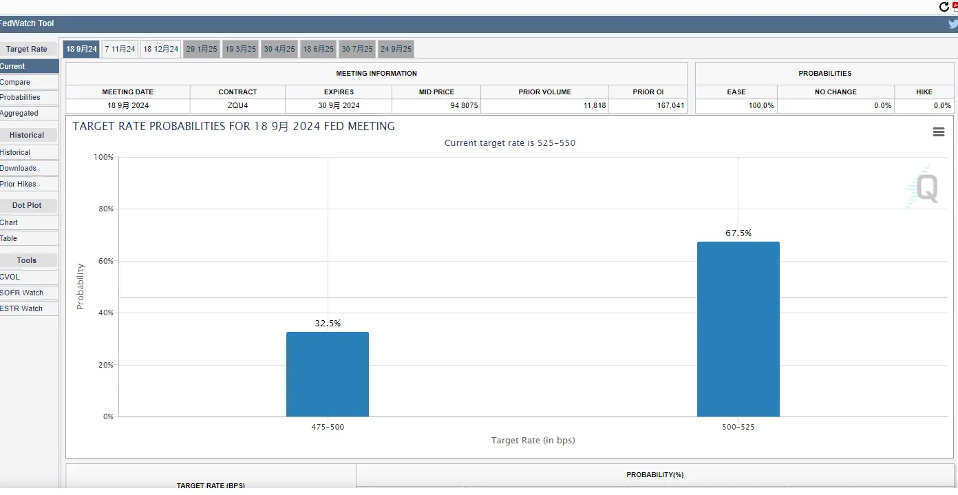Screen dimensions: 958x495
Task: Open the Dot Plot Chart link
Action: coord(10,222)
